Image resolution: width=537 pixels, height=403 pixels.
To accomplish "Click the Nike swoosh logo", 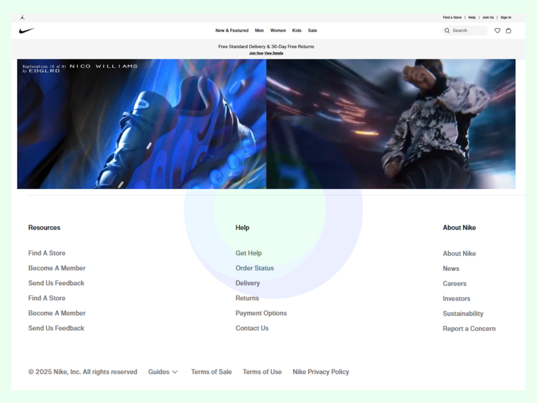I will (x=27, y=30).
